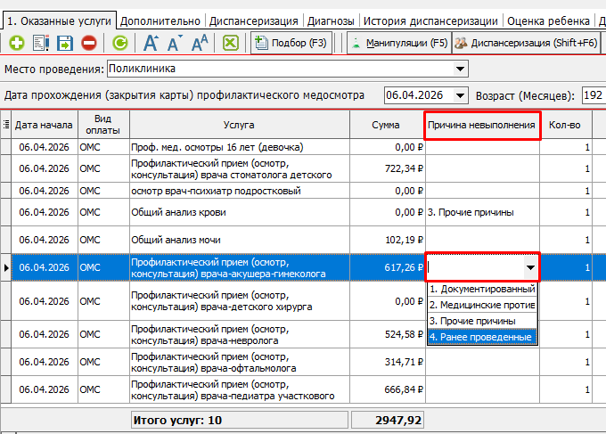Click the green add record icon
The image size is (606, 434).
click(17, 42)
